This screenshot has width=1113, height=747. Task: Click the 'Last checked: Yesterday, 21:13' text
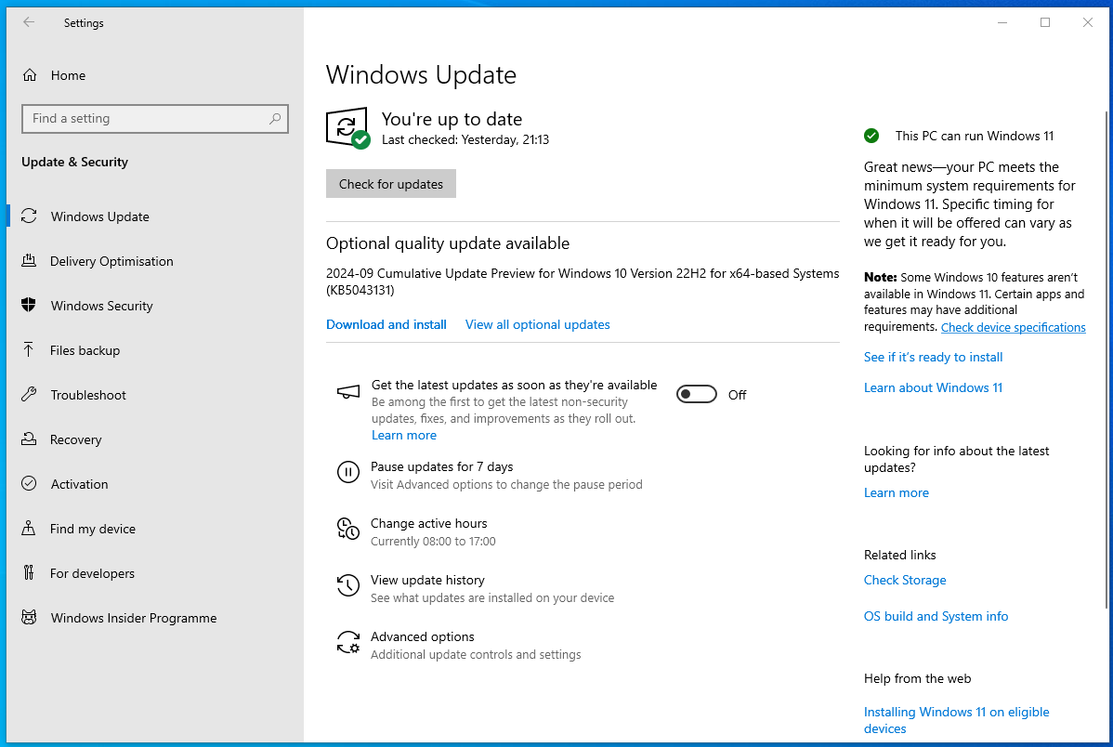pos(465,140)
